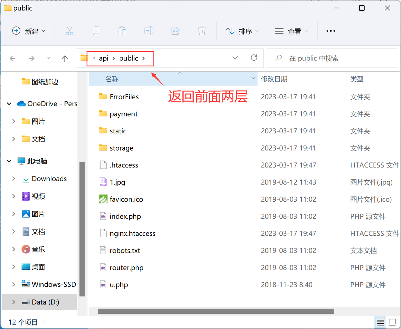This screenshot has width=401, height=329.
Task: Select the u.php file name
Action: pyautogui.click(x=119, y=285)
